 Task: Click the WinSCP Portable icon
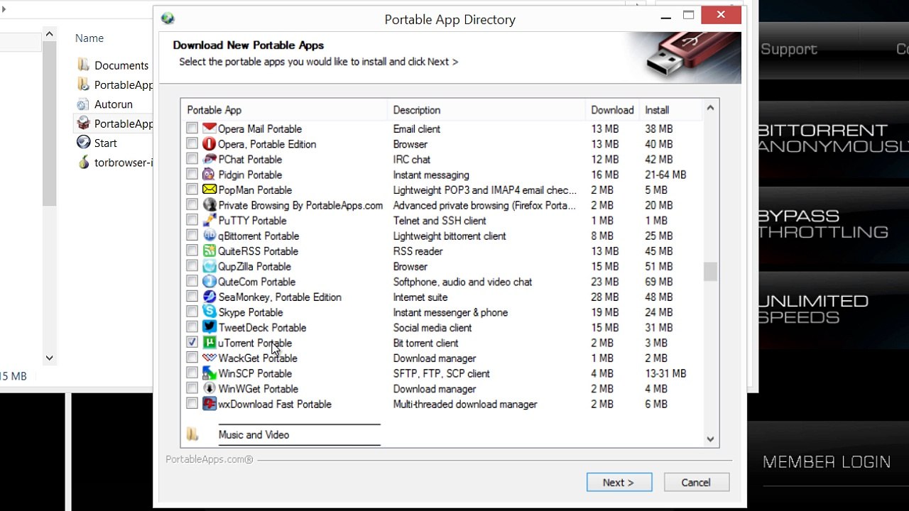click(209, 373)
